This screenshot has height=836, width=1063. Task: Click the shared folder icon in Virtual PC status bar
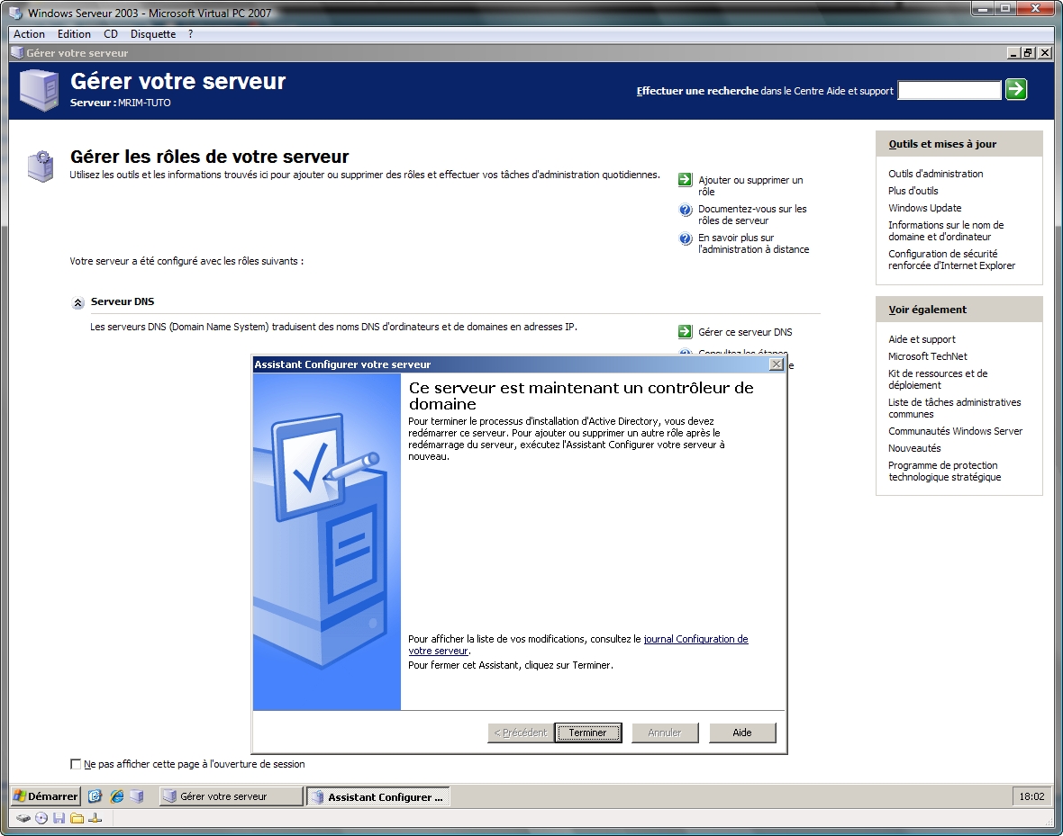pos(77,818)
